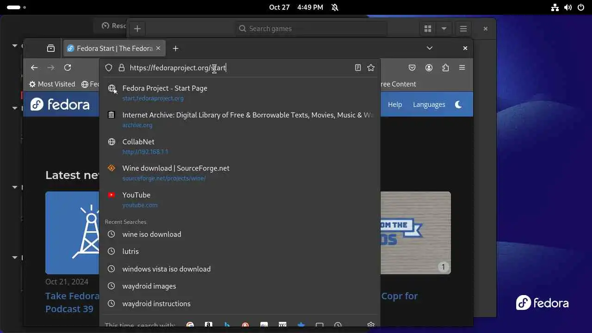Image resolution: width=592 pixels, height=333 pixels.
Task: Click the site security padlock icon
Action: (x=122, y=68)
